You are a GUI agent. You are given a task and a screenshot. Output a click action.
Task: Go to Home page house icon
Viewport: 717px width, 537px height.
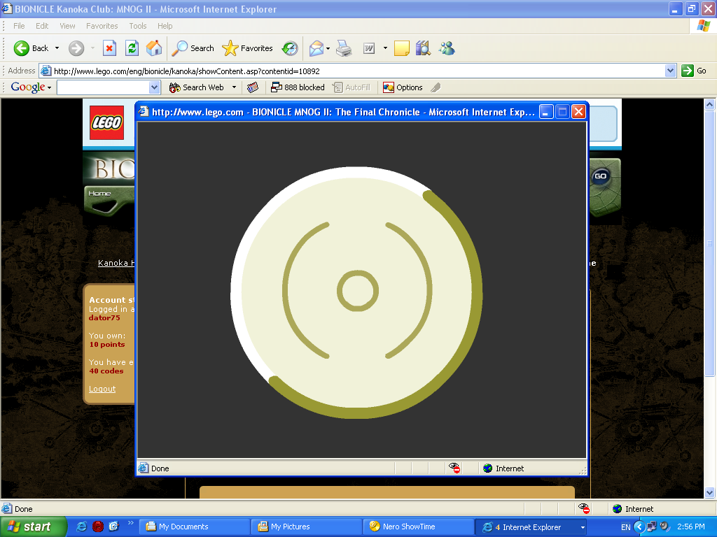click(154, 48)
